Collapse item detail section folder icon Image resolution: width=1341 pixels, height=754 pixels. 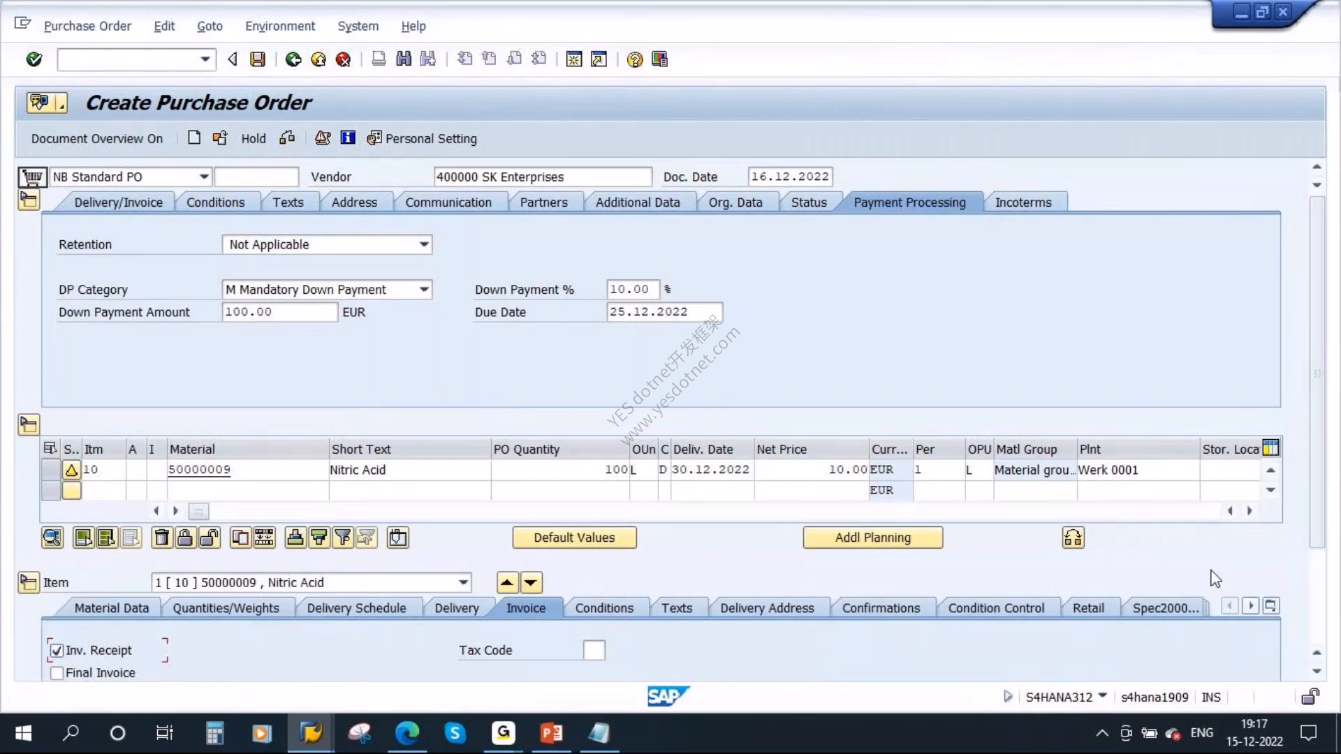coord(29,582)
